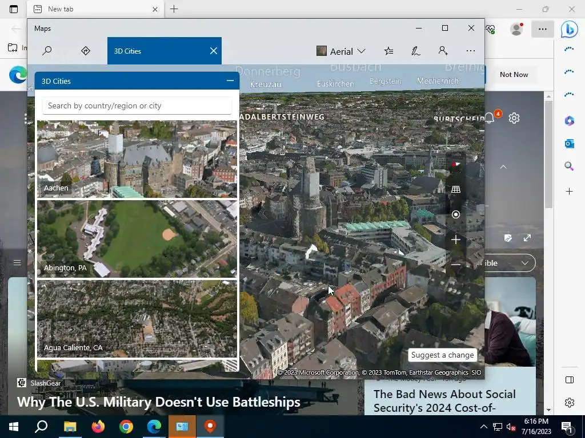Select the Aachen city thumbnail

137,159
